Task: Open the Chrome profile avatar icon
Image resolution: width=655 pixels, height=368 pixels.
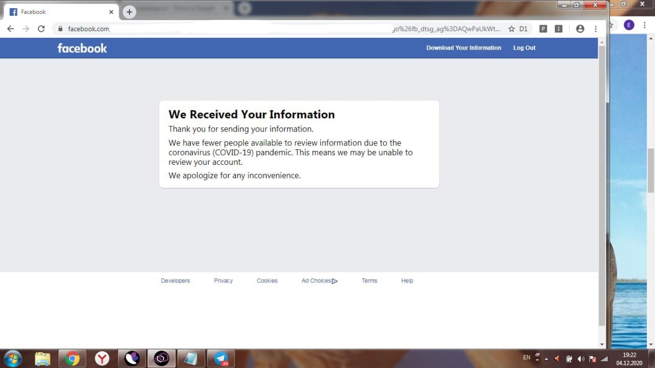Action: click(x=580, y=29)
